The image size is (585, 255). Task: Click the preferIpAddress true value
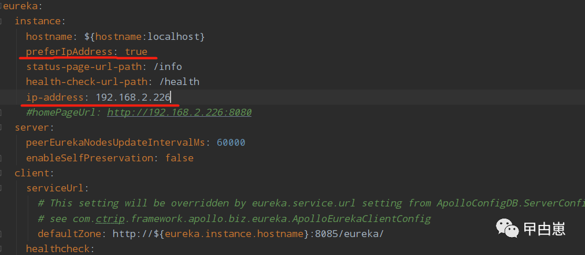[x=136, y=51]
